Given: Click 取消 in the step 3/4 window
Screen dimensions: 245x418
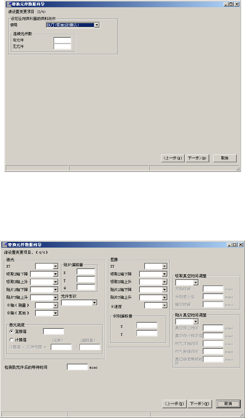Looking at the screenshot, I should pyautogui.click(x=225, y=158).
